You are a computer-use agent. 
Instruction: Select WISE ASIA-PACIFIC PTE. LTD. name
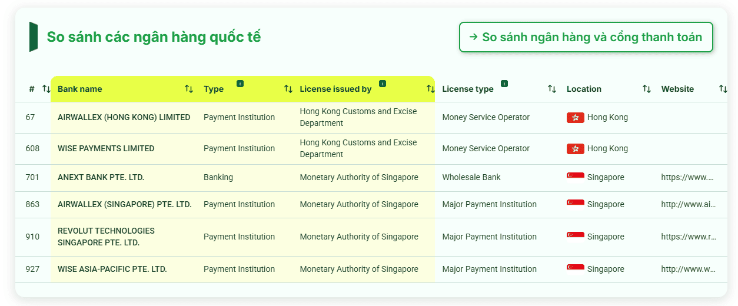(112, 269)
